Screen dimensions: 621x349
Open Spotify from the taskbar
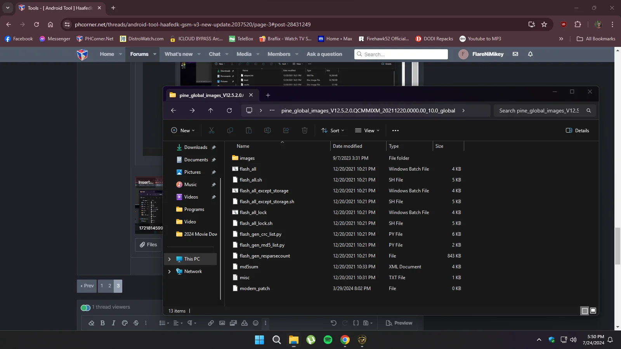click(x=328, y=340)
